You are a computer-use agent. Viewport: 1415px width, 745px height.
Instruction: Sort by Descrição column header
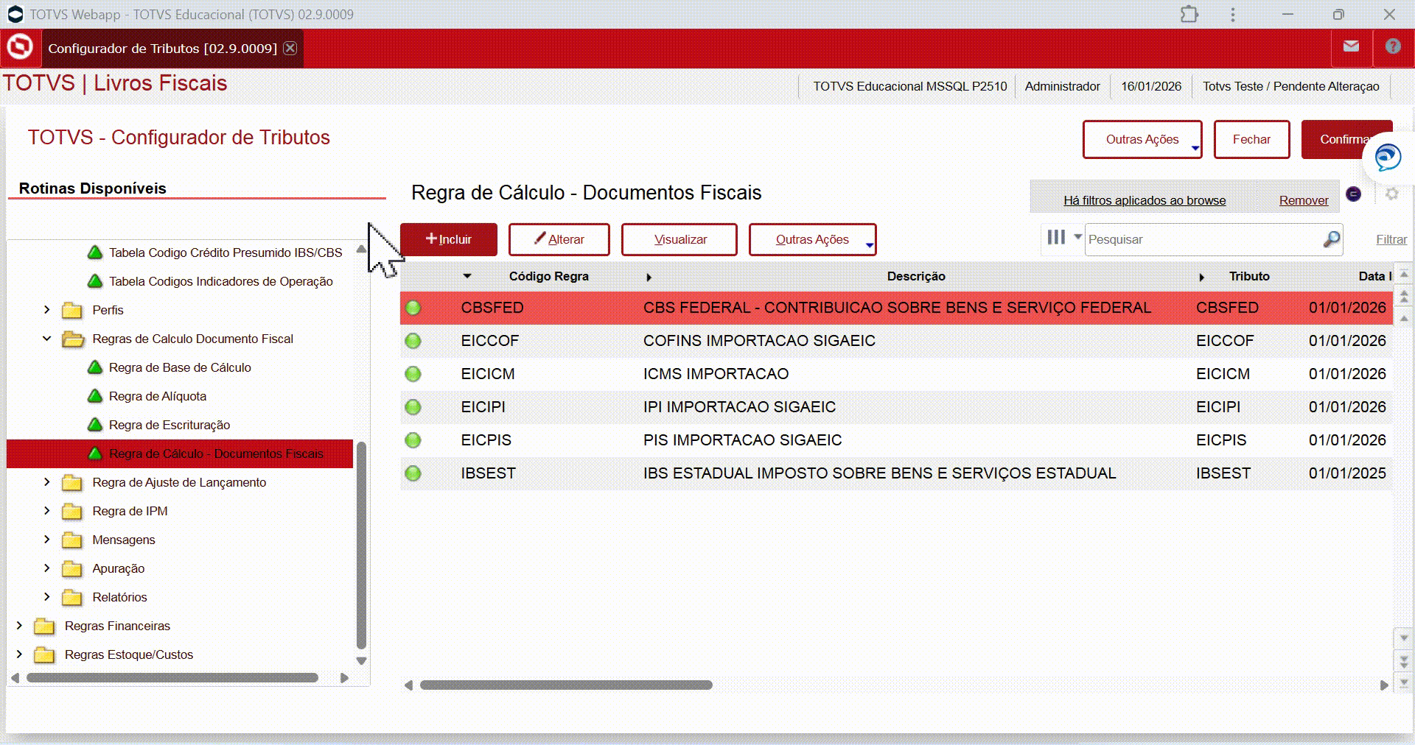(x=916, y=276)
